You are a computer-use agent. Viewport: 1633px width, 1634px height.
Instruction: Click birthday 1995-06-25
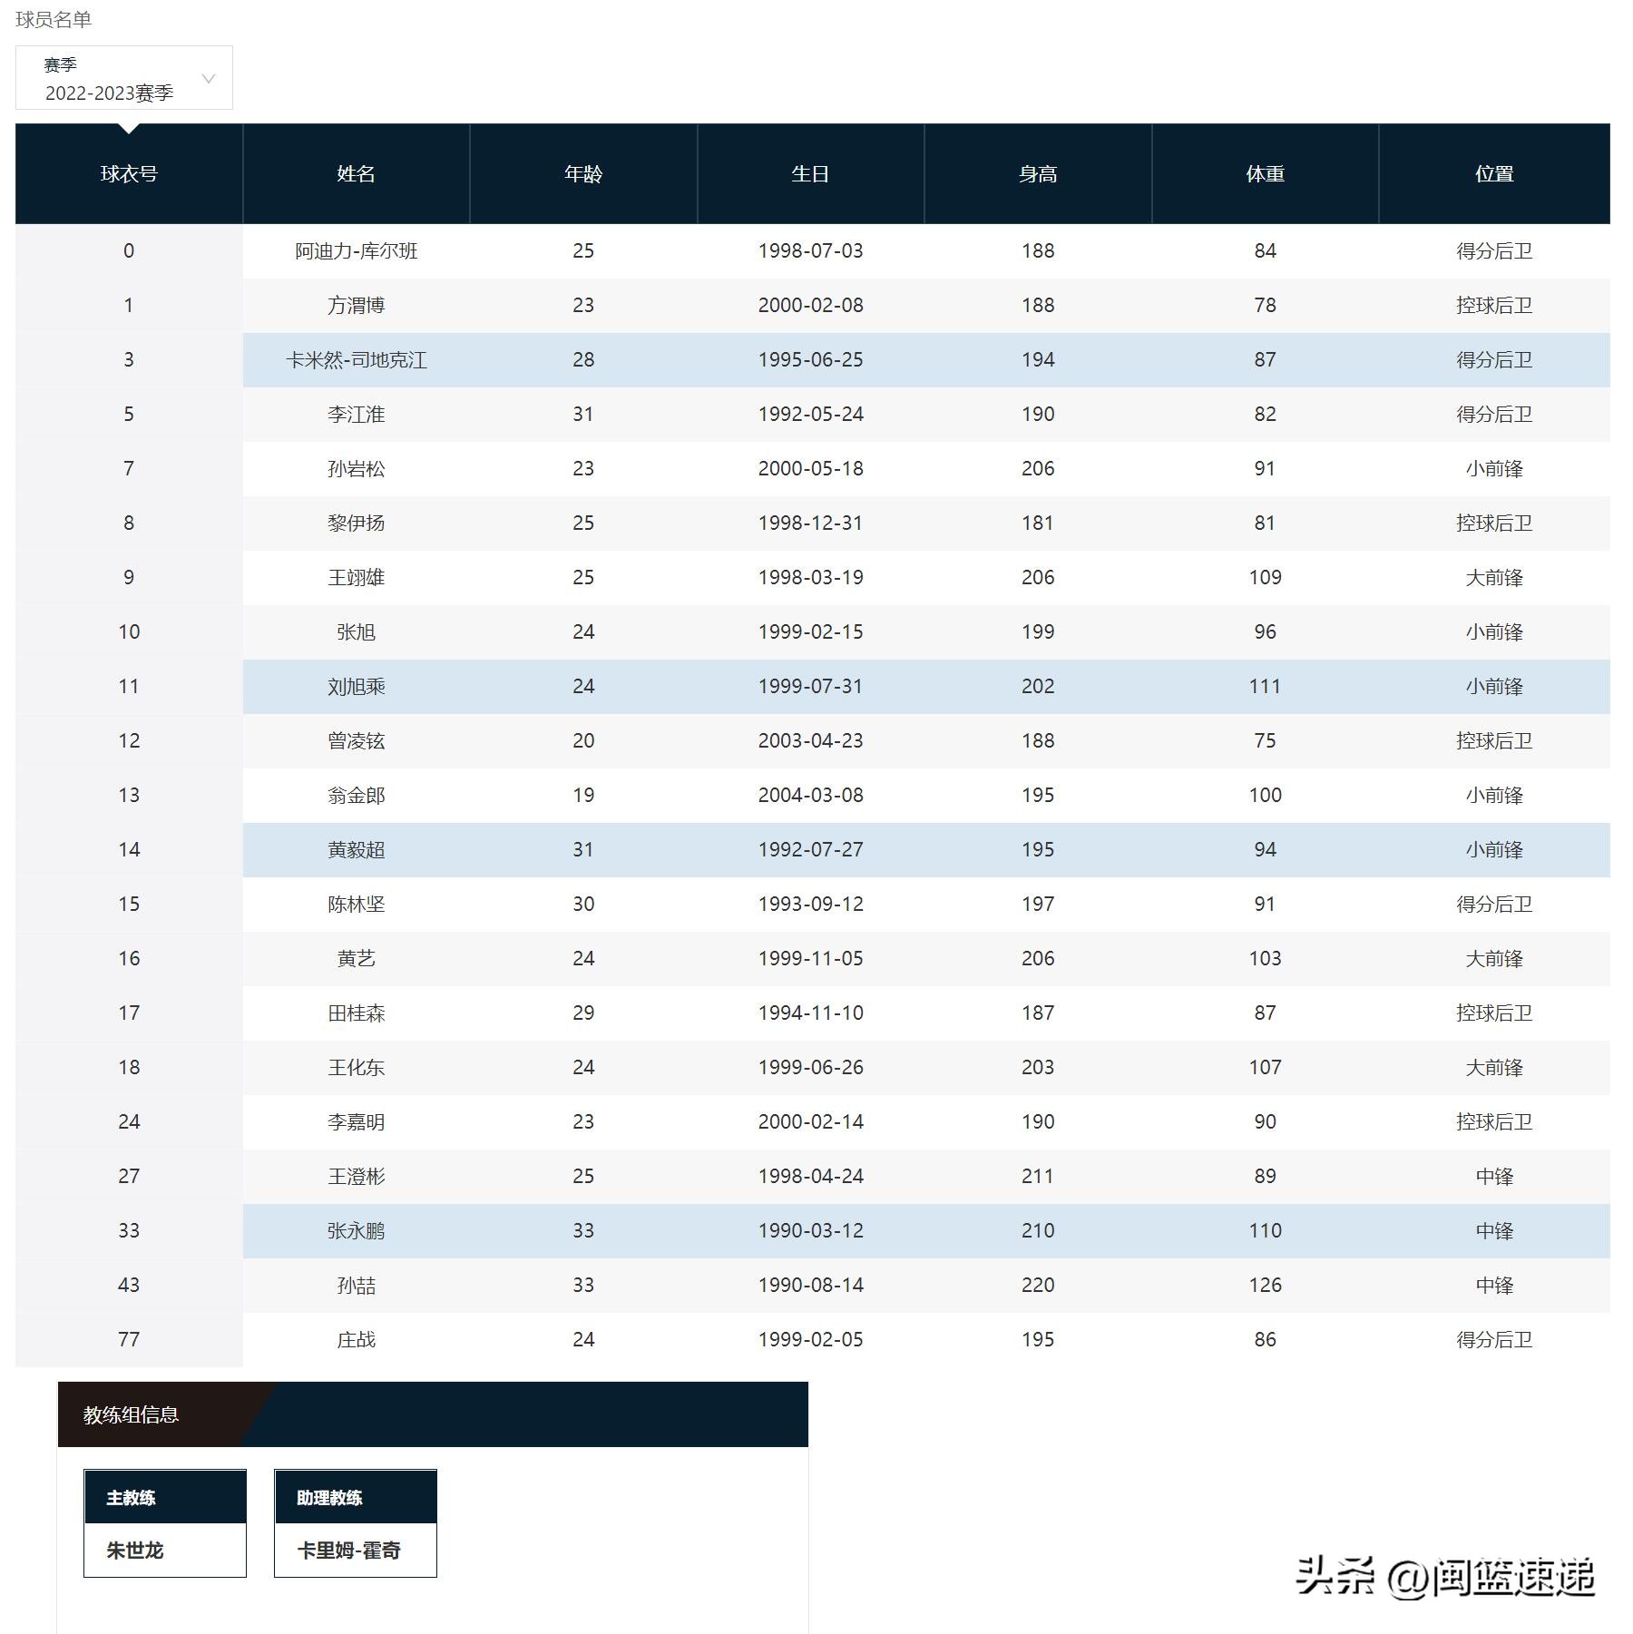point(810,360)
